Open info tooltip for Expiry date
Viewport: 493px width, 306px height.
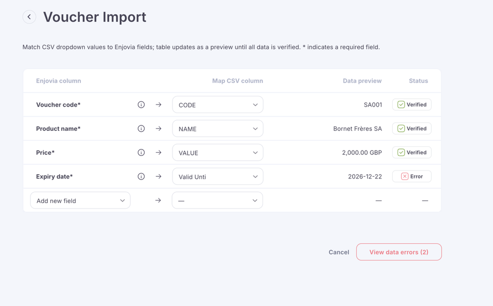141,176
